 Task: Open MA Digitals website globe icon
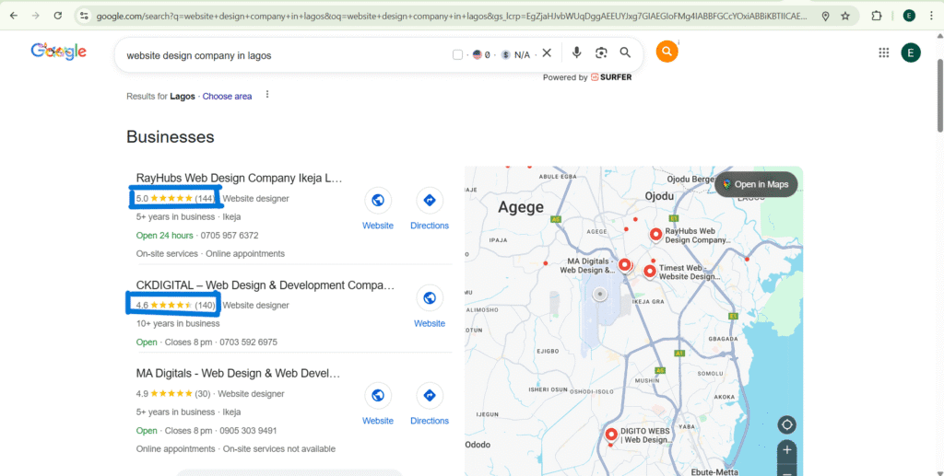[378, 396]
